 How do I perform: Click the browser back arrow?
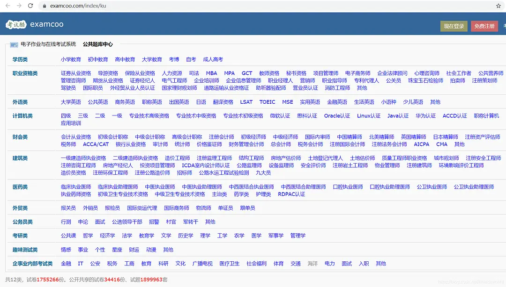[x=7, y=6]
